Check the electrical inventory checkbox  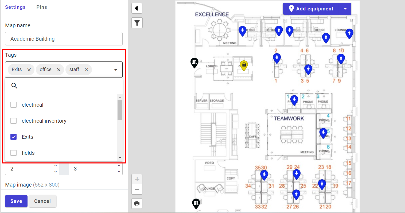tap(13, 121)
